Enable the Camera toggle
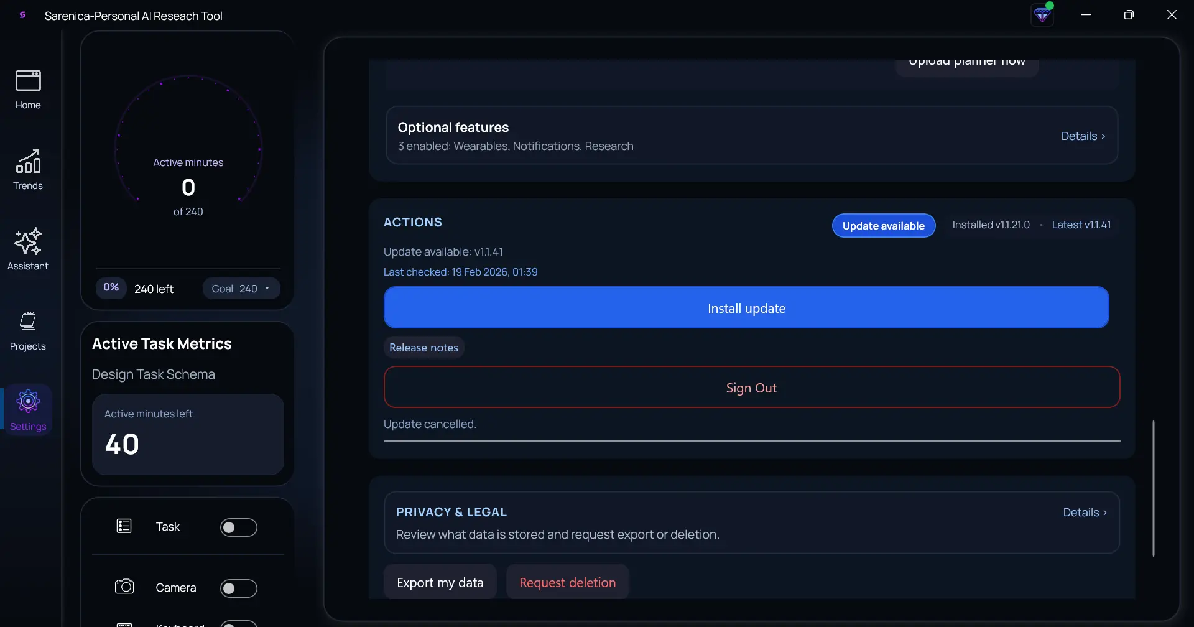 pyautogui.click(x=239, y=588)
